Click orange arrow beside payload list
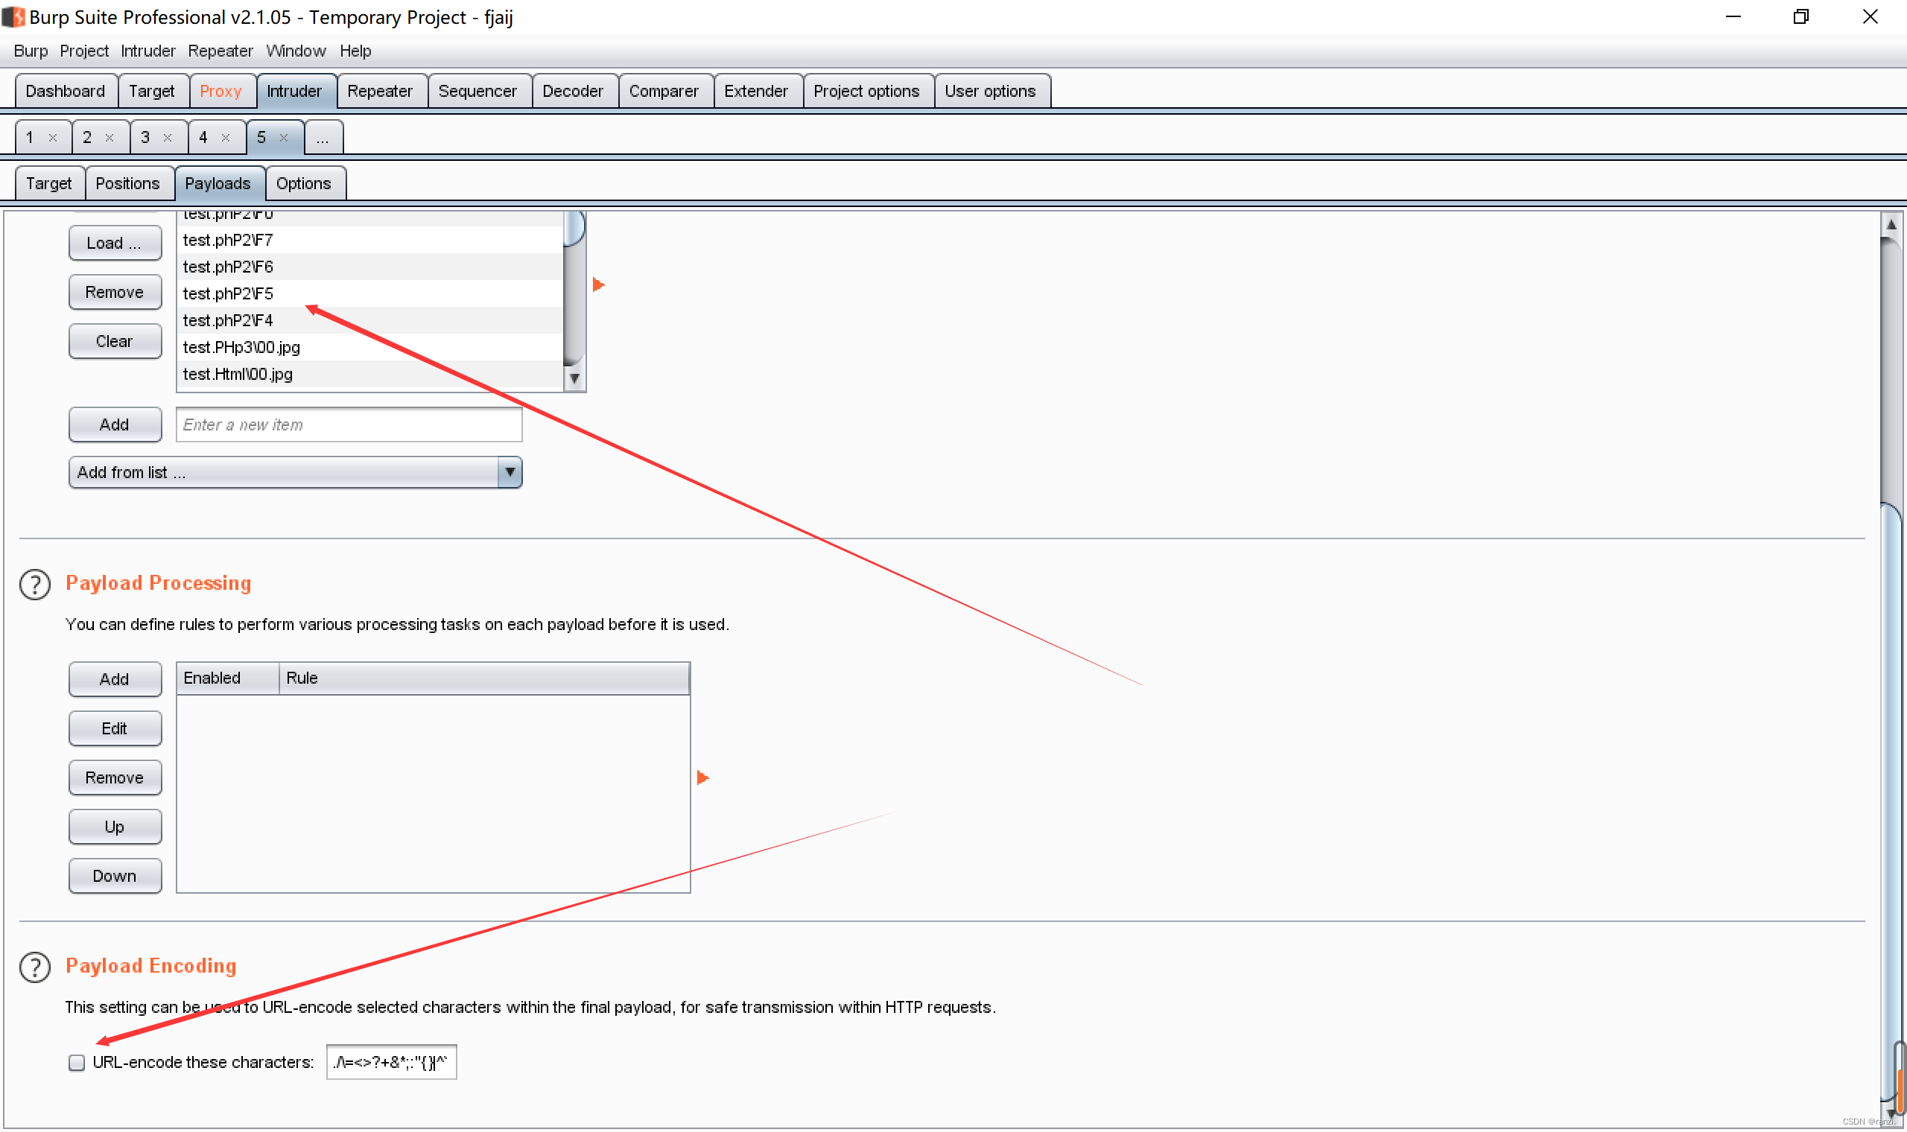Viewport: 1907px width, 1132px height. [599, 284]
